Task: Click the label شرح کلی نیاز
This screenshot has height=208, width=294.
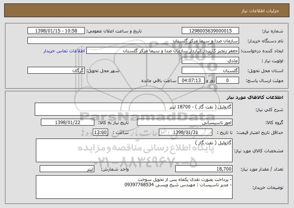Action: click(270, 110)
